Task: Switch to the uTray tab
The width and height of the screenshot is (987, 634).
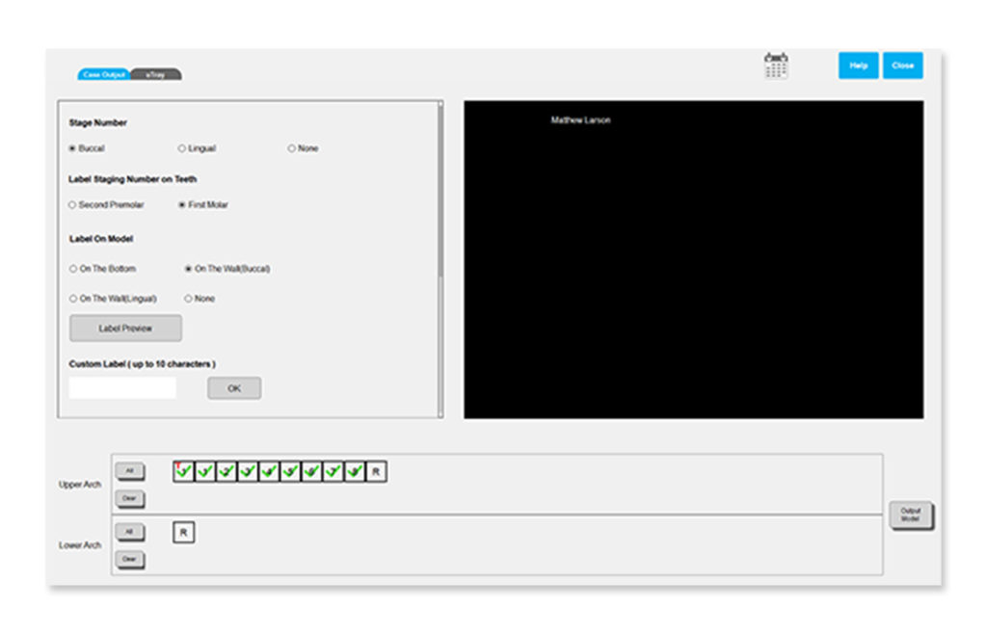Action: coord(157,73)
